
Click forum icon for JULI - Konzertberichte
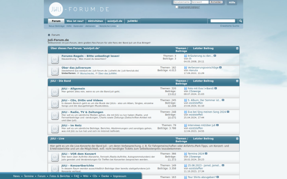tap(55, 168)
